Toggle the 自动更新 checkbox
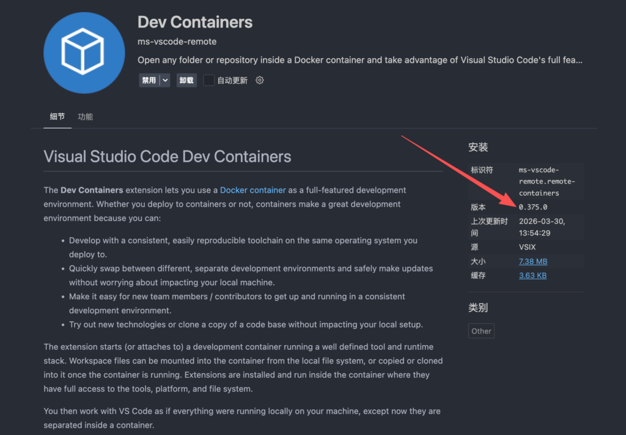The image size is (626, 435). pyautogui.click(x=209, y=80)
